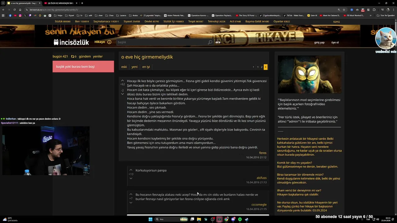Viewport: 397px width, 223px height.
Task: Open the Windows Start menu
Action: 150,219
